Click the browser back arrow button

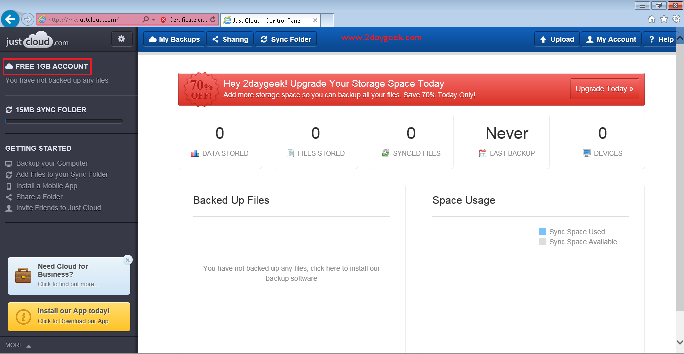click(10, 19)
